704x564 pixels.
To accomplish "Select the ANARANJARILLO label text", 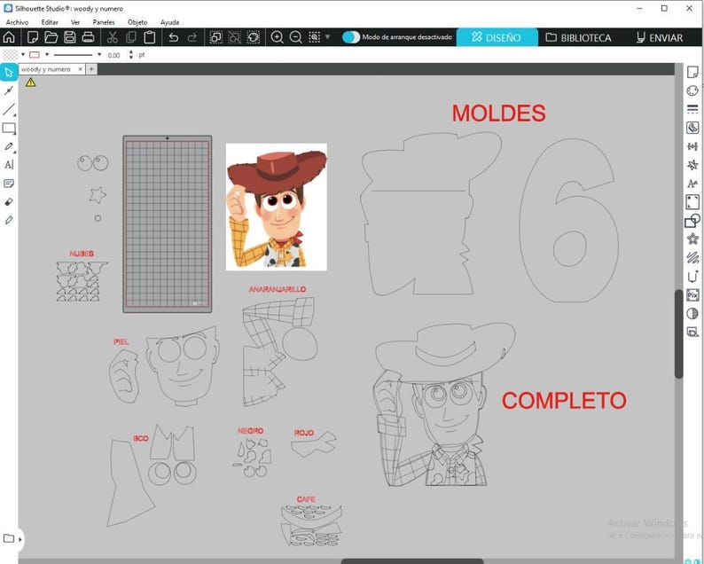I will coord(278,289).
